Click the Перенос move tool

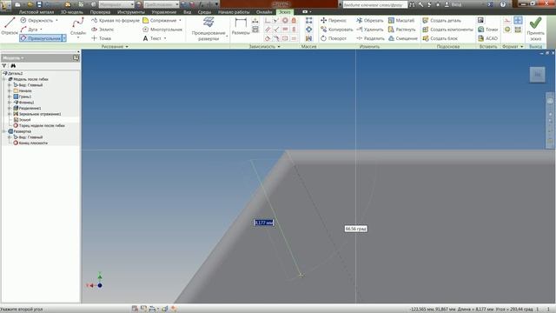334,21
